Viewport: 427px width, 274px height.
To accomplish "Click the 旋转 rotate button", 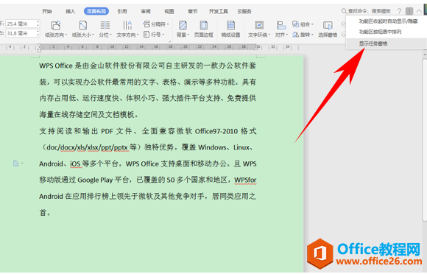I will (303, 35).
